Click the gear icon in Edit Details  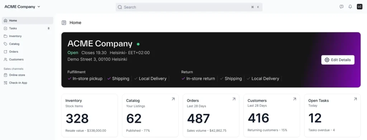coord(327,60)
